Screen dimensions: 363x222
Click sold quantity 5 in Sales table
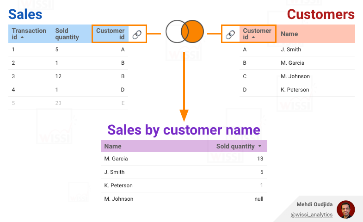tap(57, 49)
